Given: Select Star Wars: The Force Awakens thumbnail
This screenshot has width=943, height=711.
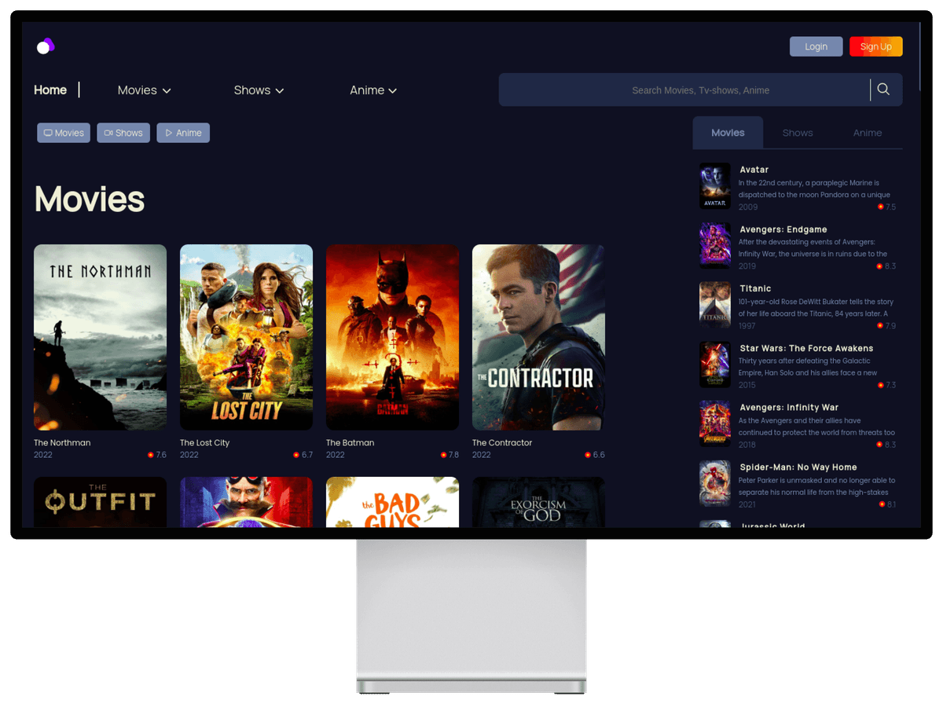Looking at the screenshot, I should 715,365.
